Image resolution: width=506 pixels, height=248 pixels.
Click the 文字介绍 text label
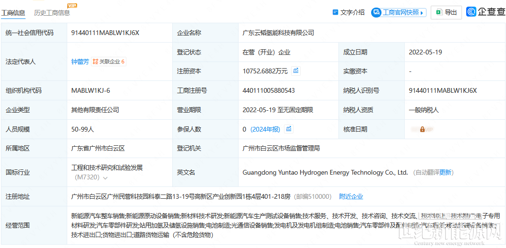coord(353,12)
